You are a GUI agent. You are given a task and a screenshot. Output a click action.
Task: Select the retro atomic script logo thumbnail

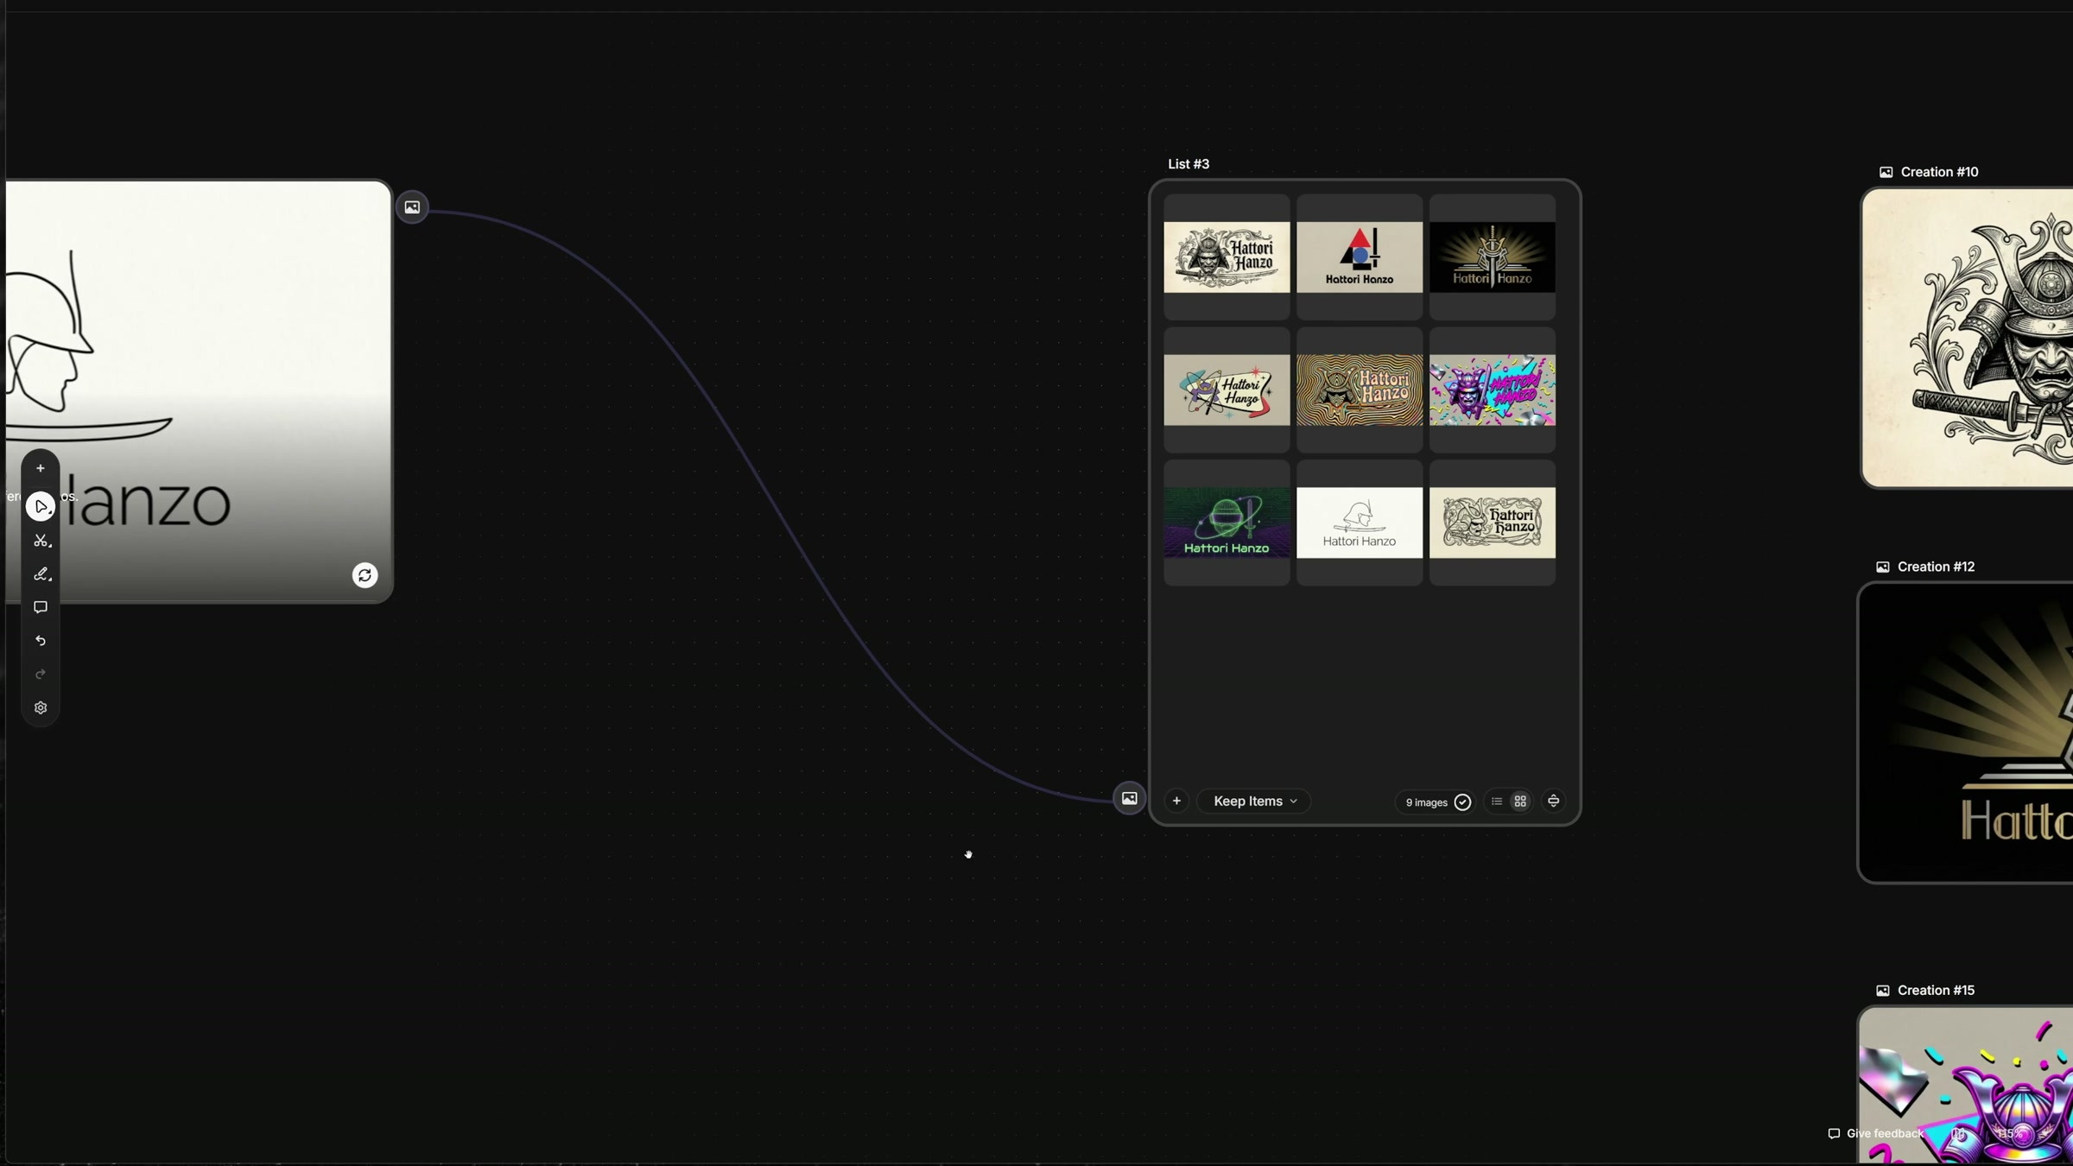1227,390
